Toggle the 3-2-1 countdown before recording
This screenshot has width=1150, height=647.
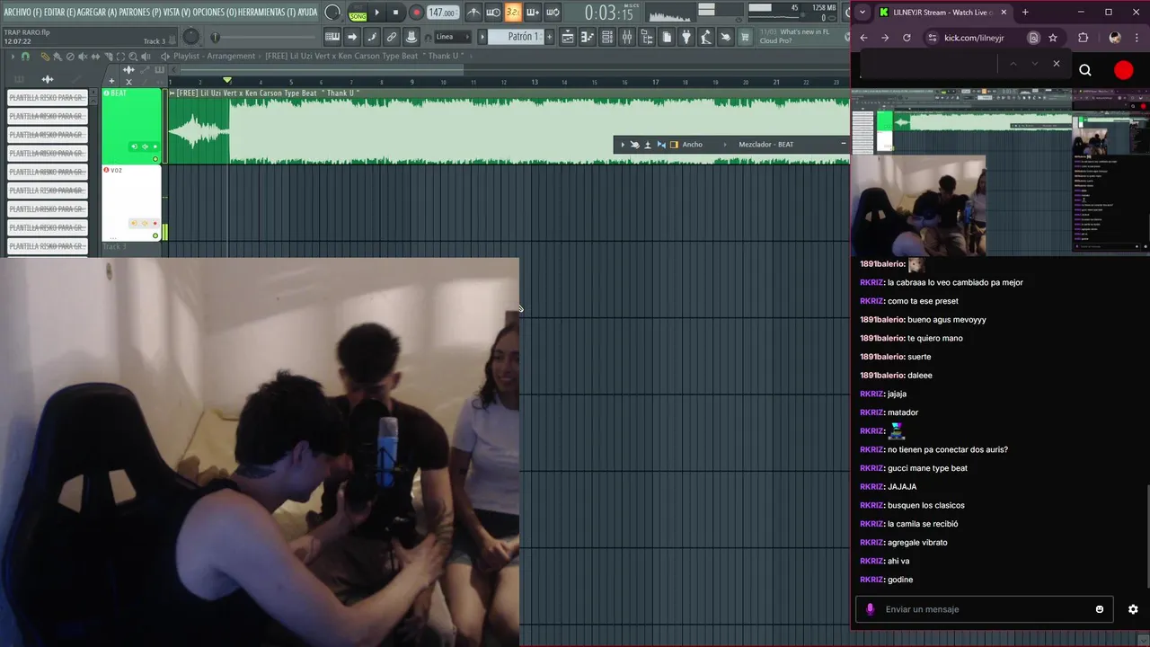(513, 13)
